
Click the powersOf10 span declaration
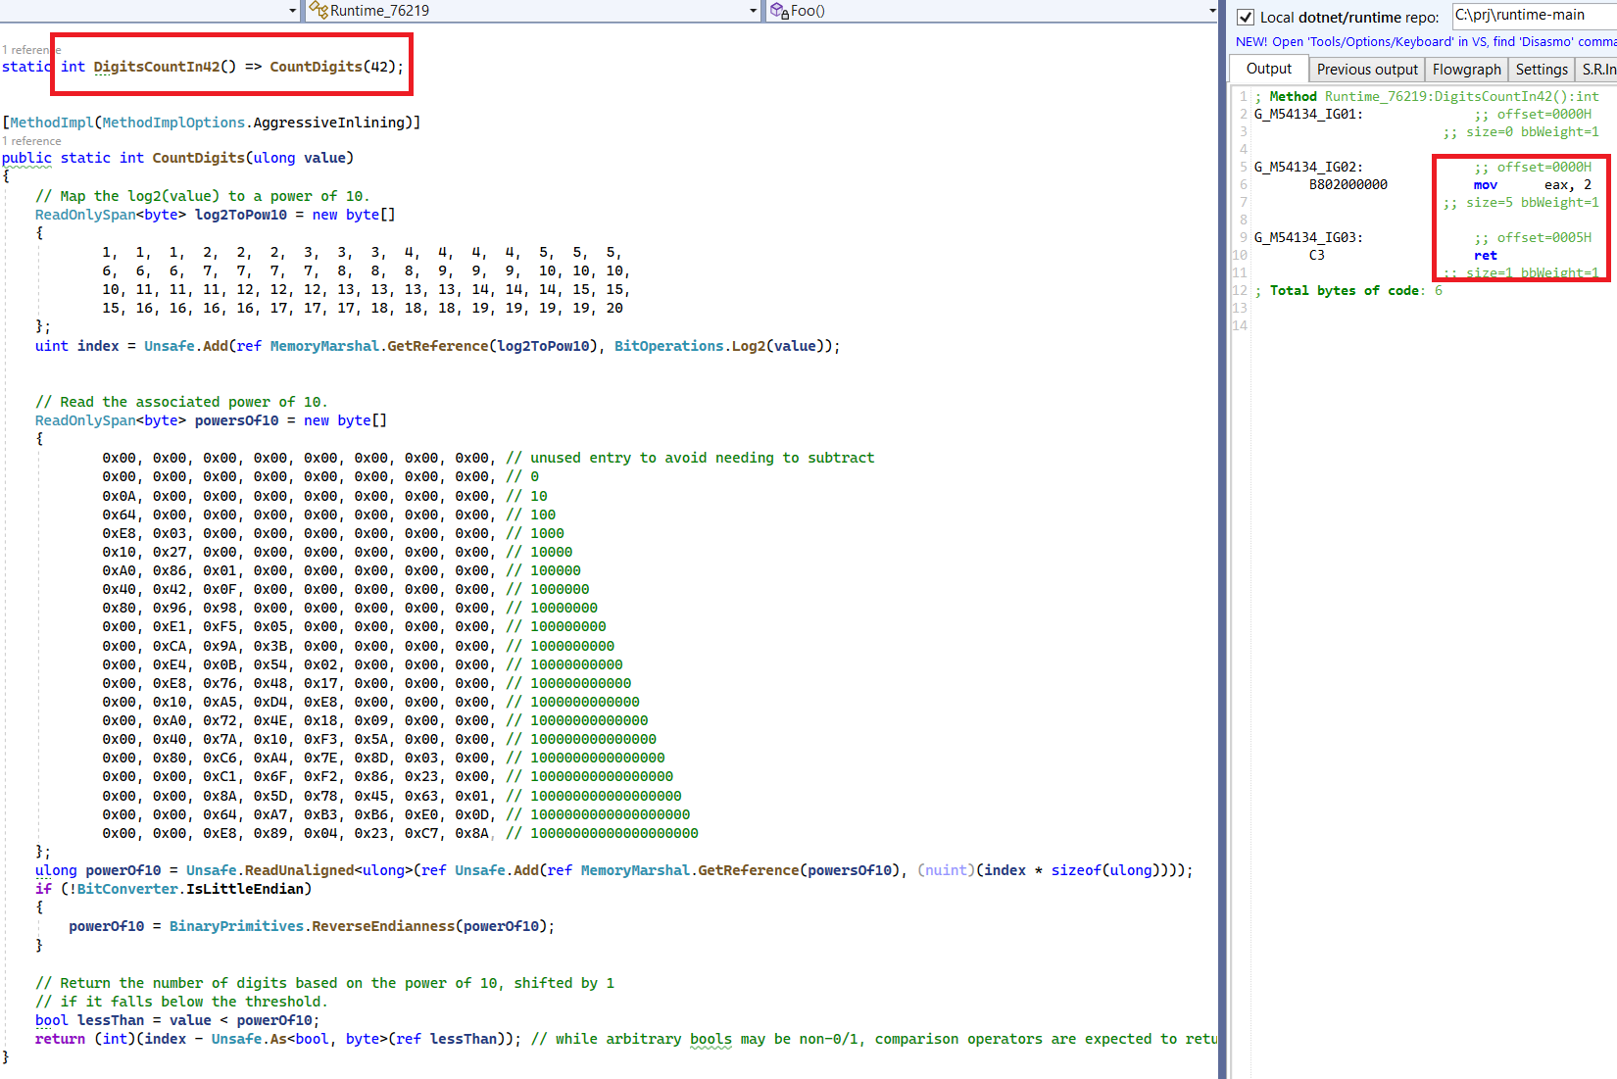coord(236,420)
